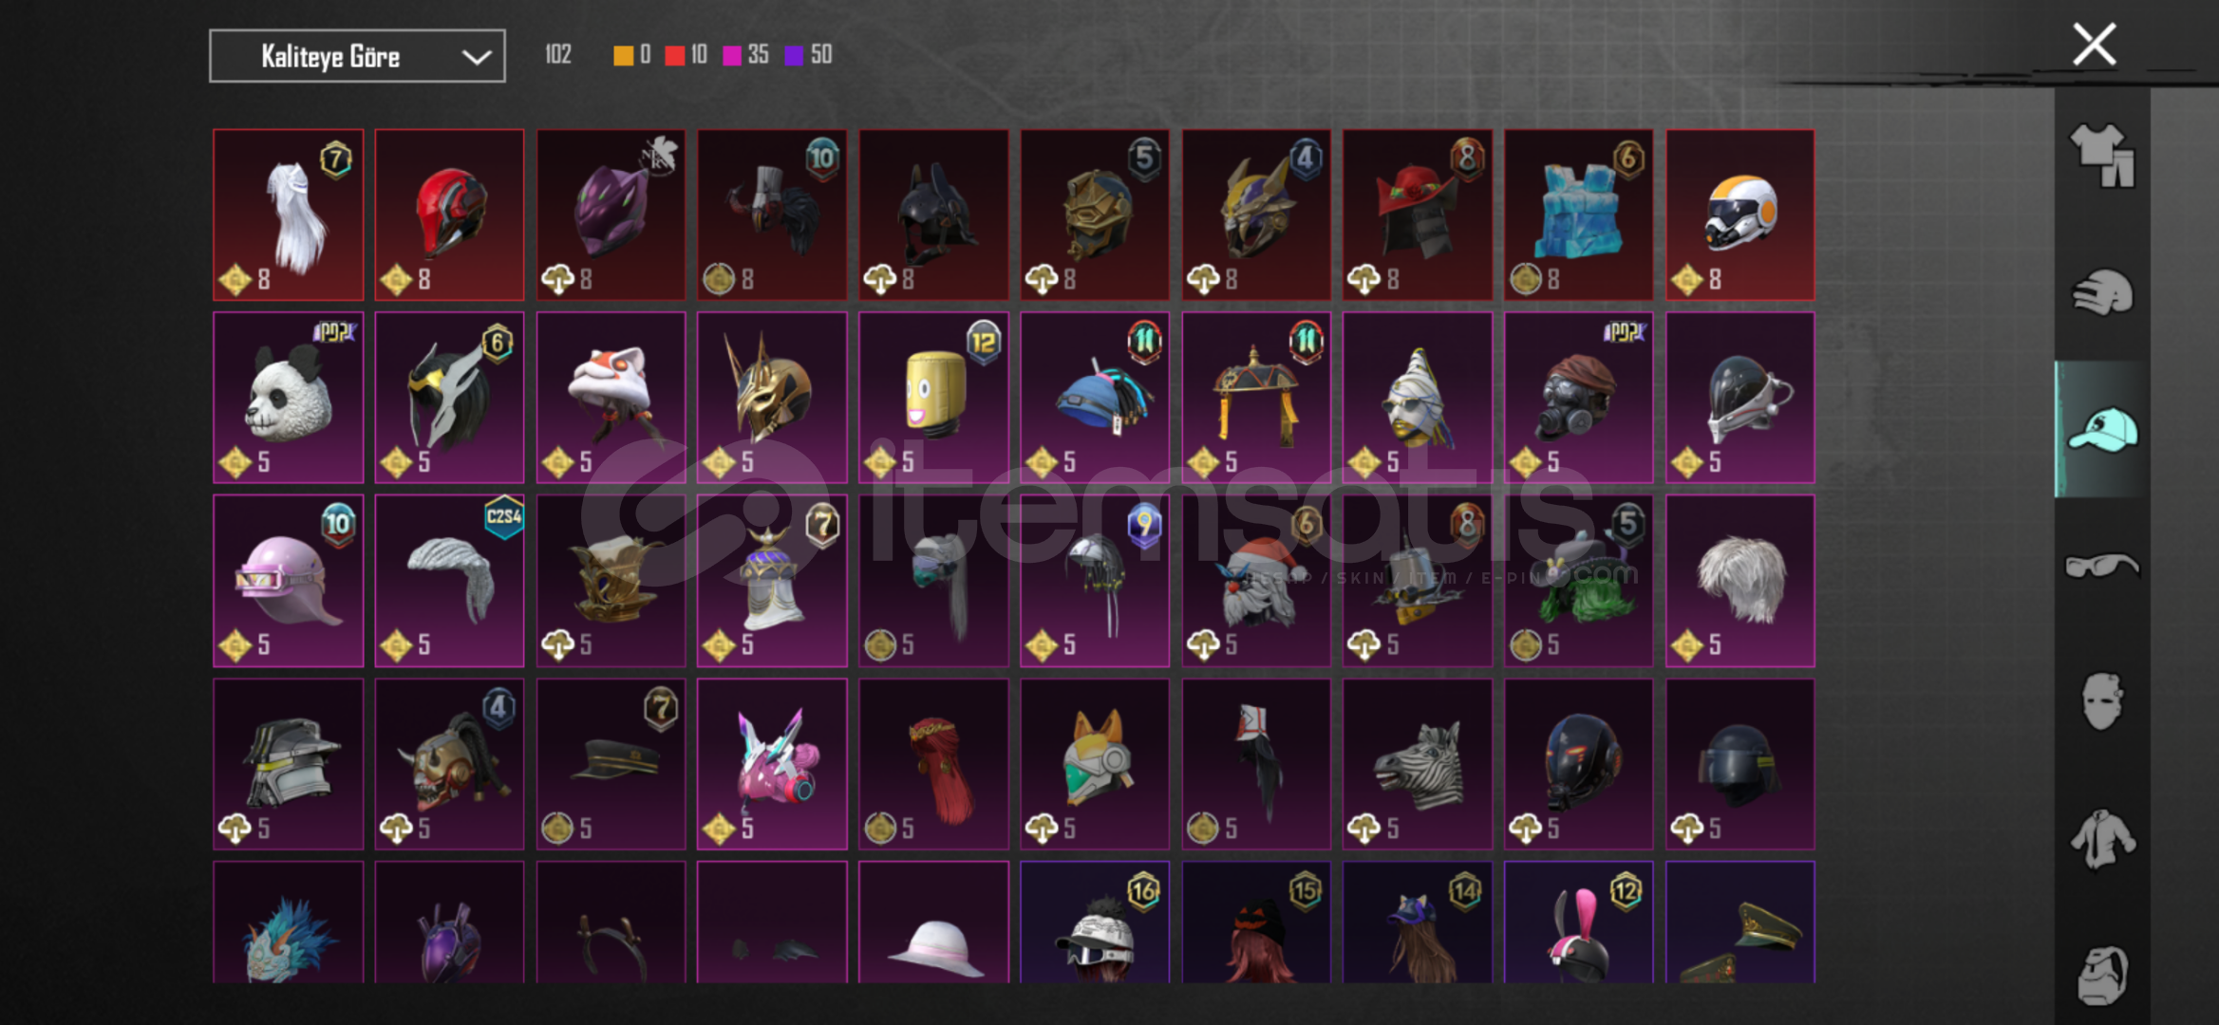Open the glasses category icon
2219x1025 pixels.
(2102, 566)
